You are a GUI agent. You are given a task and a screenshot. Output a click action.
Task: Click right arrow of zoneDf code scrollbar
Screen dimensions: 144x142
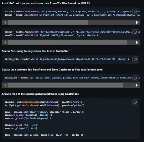tap(137, 43)
